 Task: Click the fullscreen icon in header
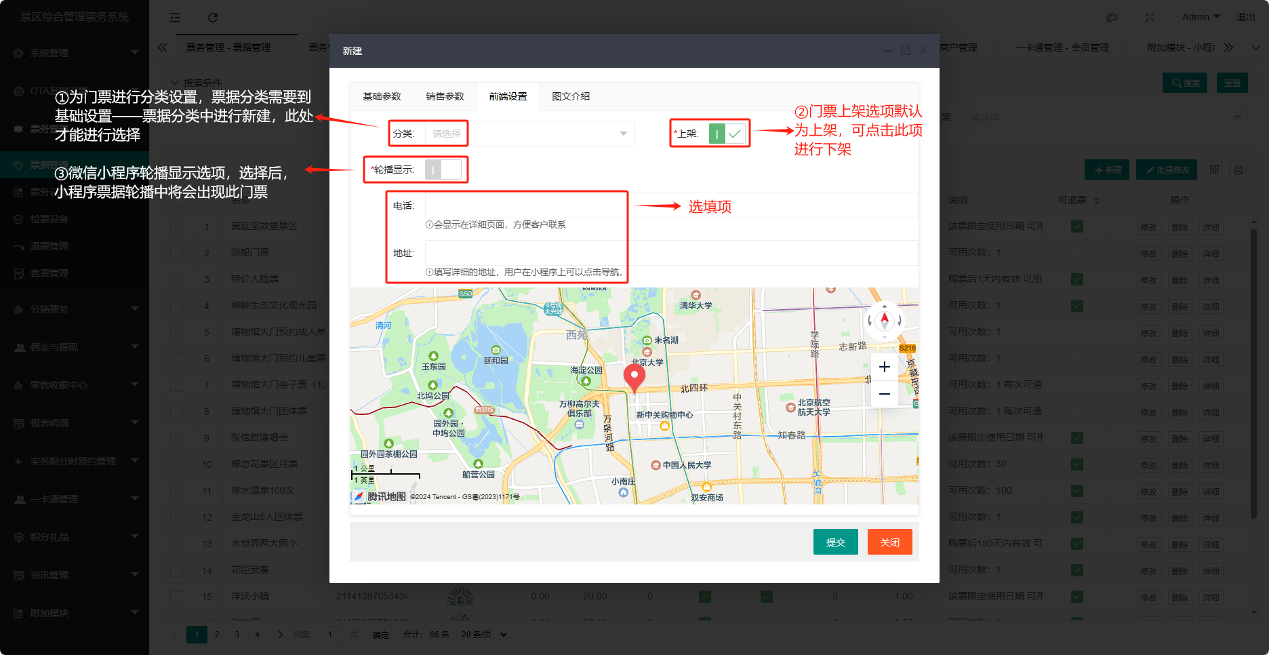click(x=1150, y=18)
